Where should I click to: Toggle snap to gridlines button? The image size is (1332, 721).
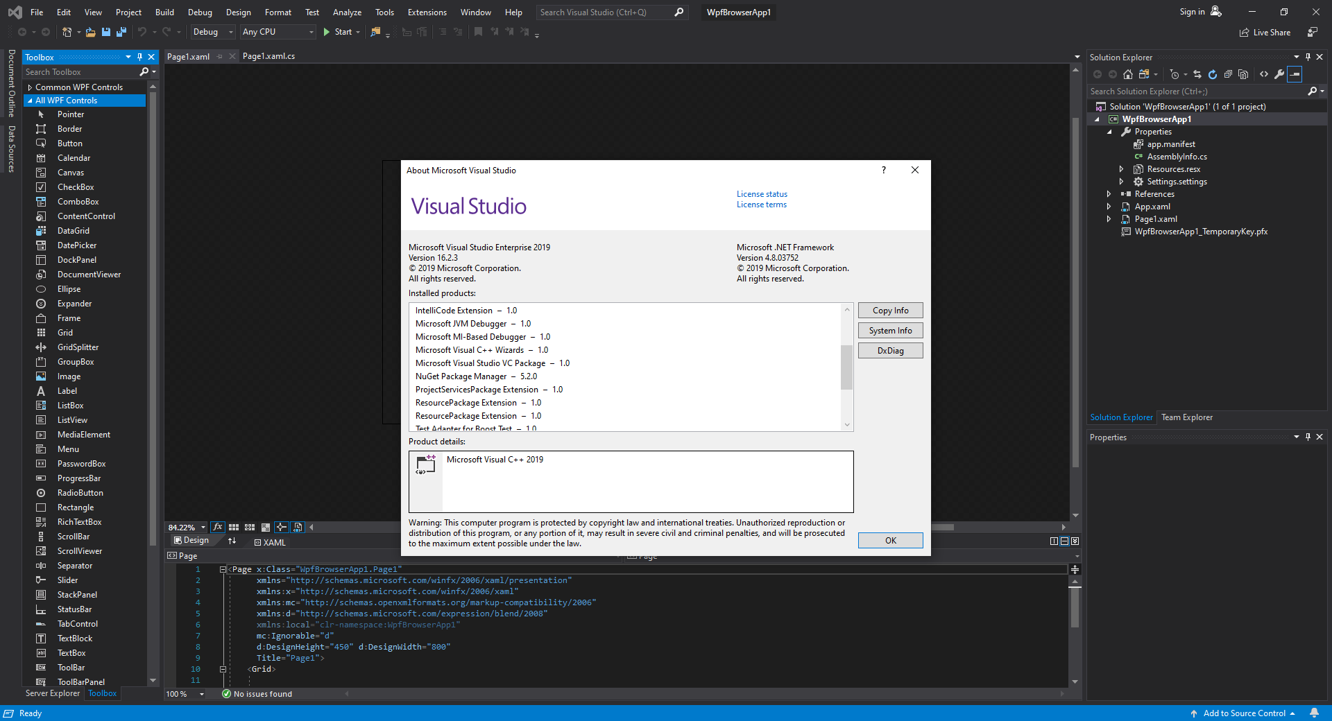[x=250, y=527]
